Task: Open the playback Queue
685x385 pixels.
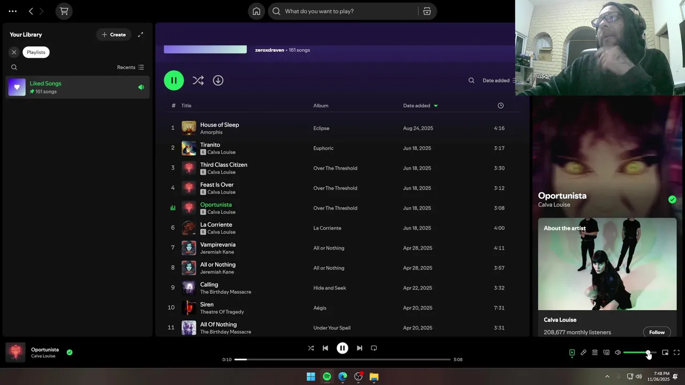Action: point(595,352)
